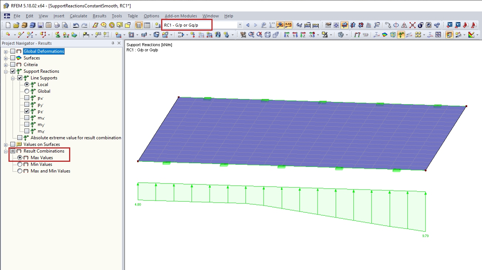Expand the Surfaces tree node
This screenshot has width=482, height=270.
pyautogui.click(x=6, y=58)
